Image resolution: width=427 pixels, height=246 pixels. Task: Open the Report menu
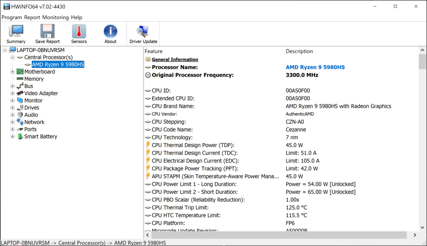[x=32, y=18]
